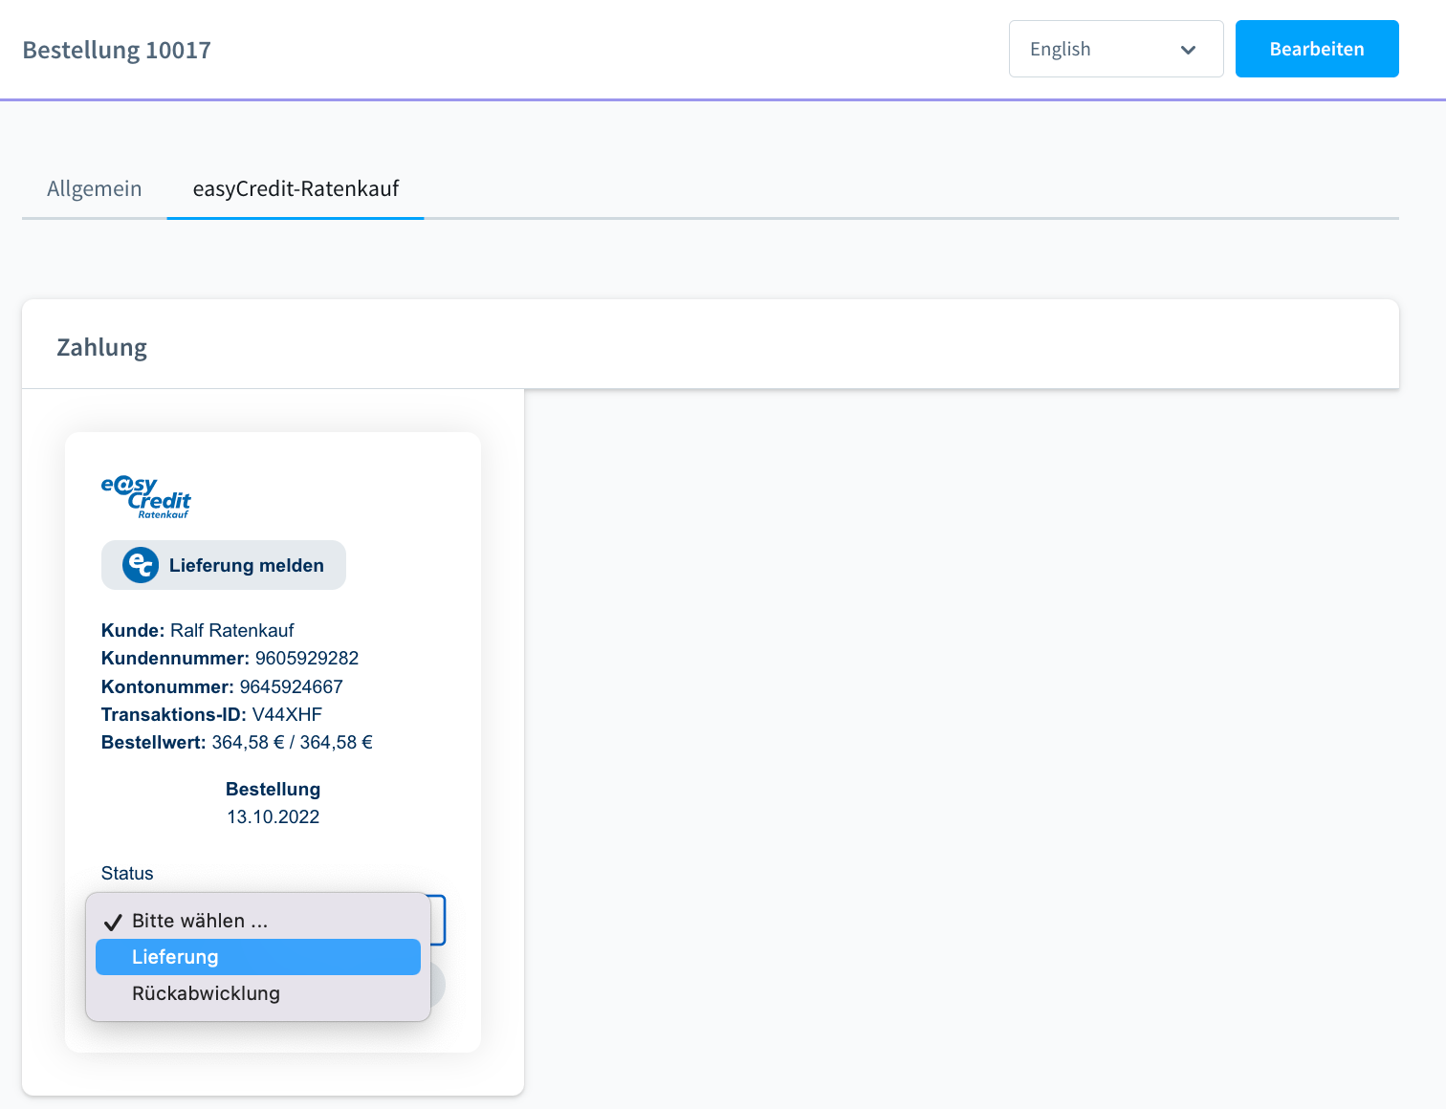Click the customer name Ralf Ratenkauf
Image resolution: width=1446 pixels, height=1109 pixels.
tap(232, 630)
